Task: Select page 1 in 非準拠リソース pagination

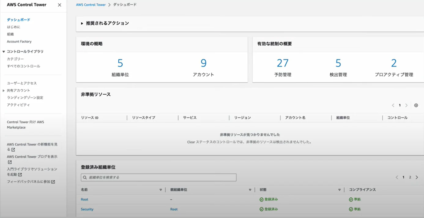Action: 400,105
